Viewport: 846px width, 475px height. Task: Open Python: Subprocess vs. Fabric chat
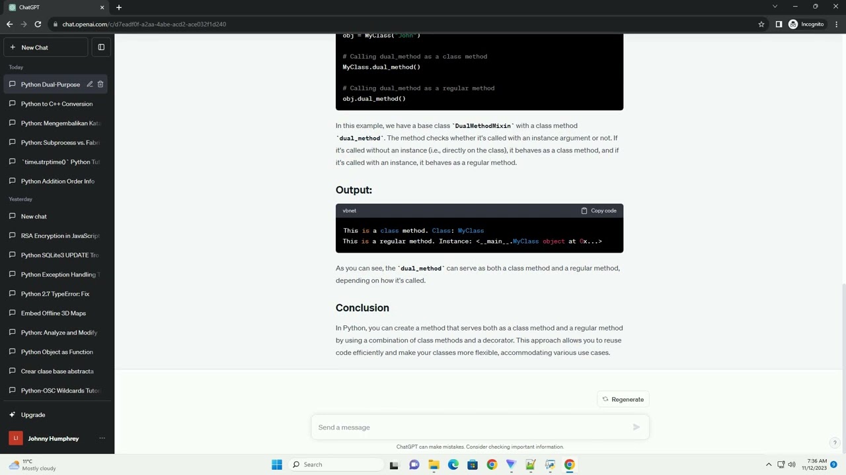(x=57, y=142)
